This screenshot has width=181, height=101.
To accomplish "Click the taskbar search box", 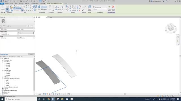I will coord(21,99).
